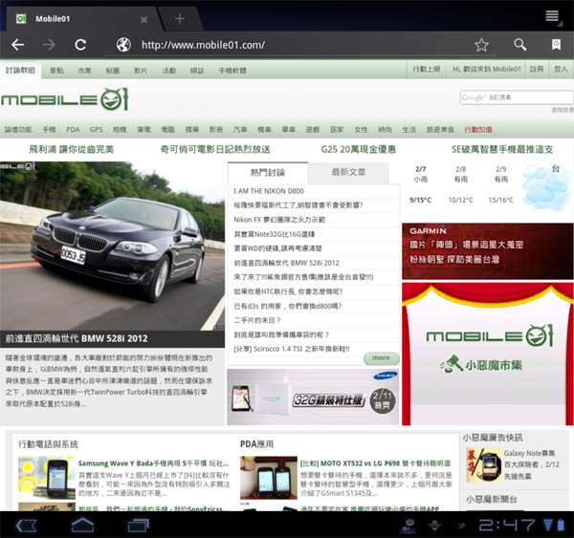Click the 飛利浦 讓你從齒完美 headline
This screenshot has width=574, height=538.
[72, 149]
